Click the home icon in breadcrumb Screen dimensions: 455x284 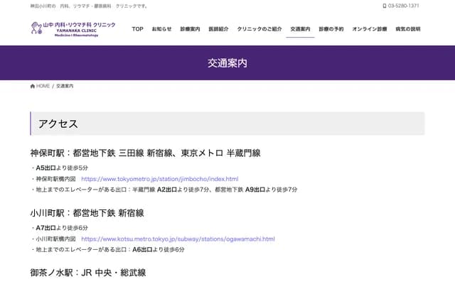pos(33,86)
